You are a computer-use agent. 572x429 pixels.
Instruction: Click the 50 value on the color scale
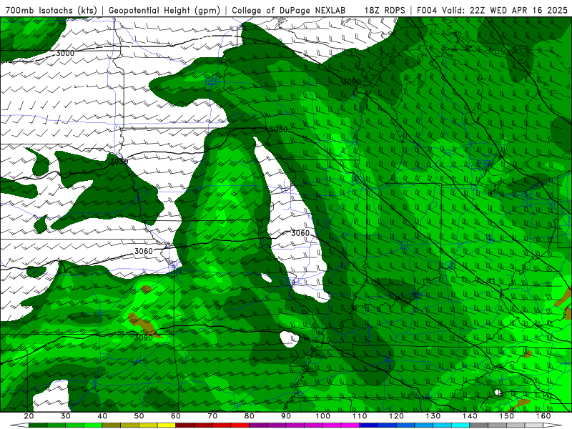click(139, 416)
